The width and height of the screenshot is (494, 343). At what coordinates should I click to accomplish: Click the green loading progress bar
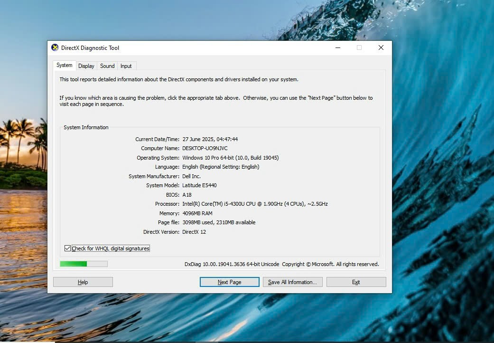tap(84, 264)
